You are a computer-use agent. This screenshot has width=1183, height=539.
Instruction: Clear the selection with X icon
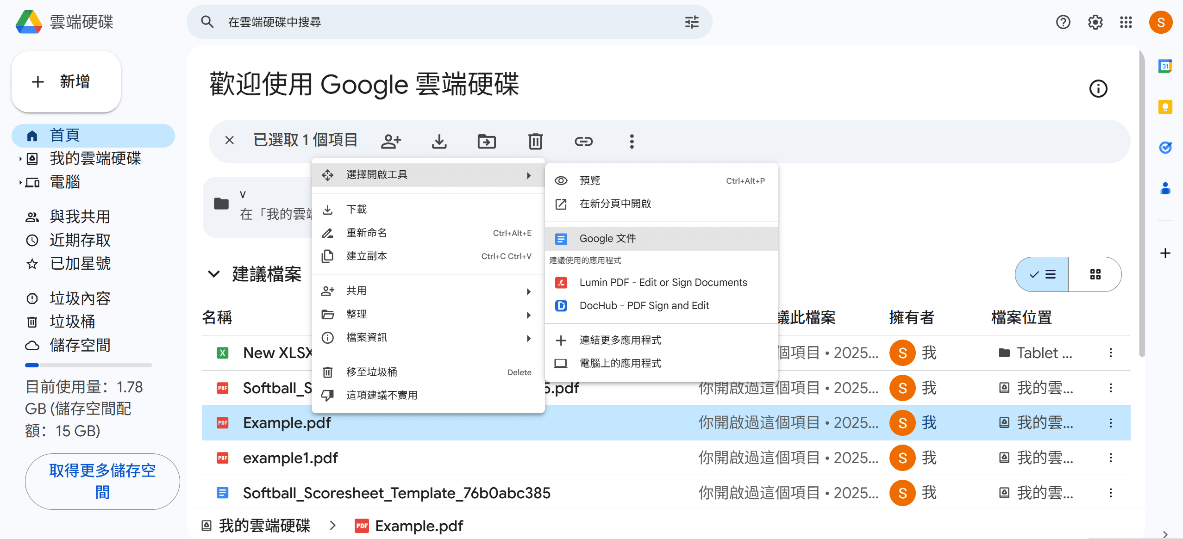(229, 140)
